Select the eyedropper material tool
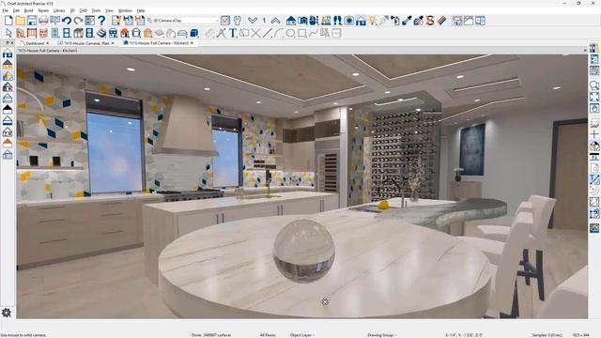This screenshot has width=601, height=338. tap(407, 21)
